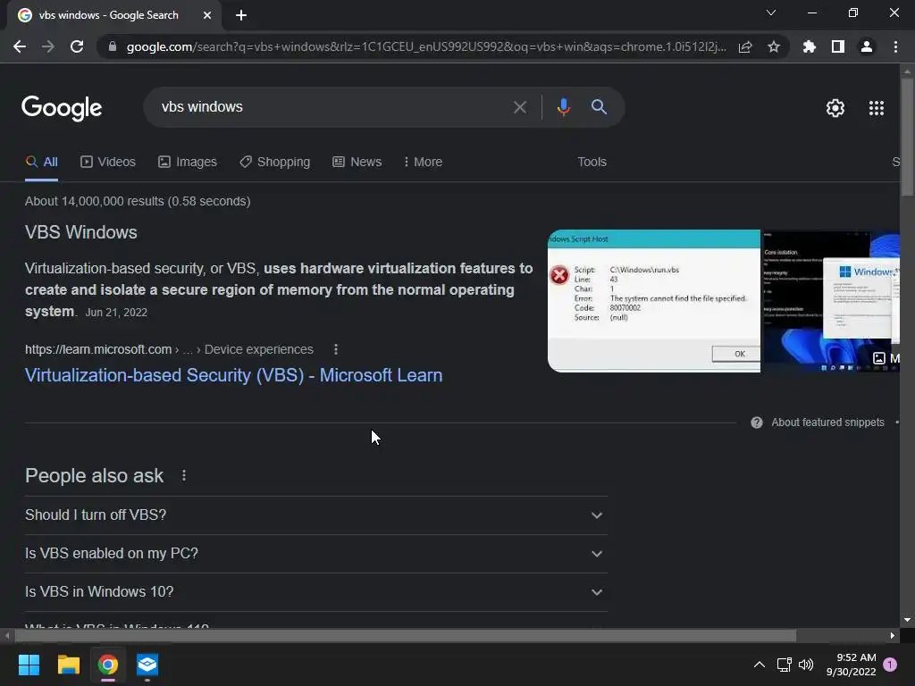Open Chrome three-dot menu

coord(895,46)
